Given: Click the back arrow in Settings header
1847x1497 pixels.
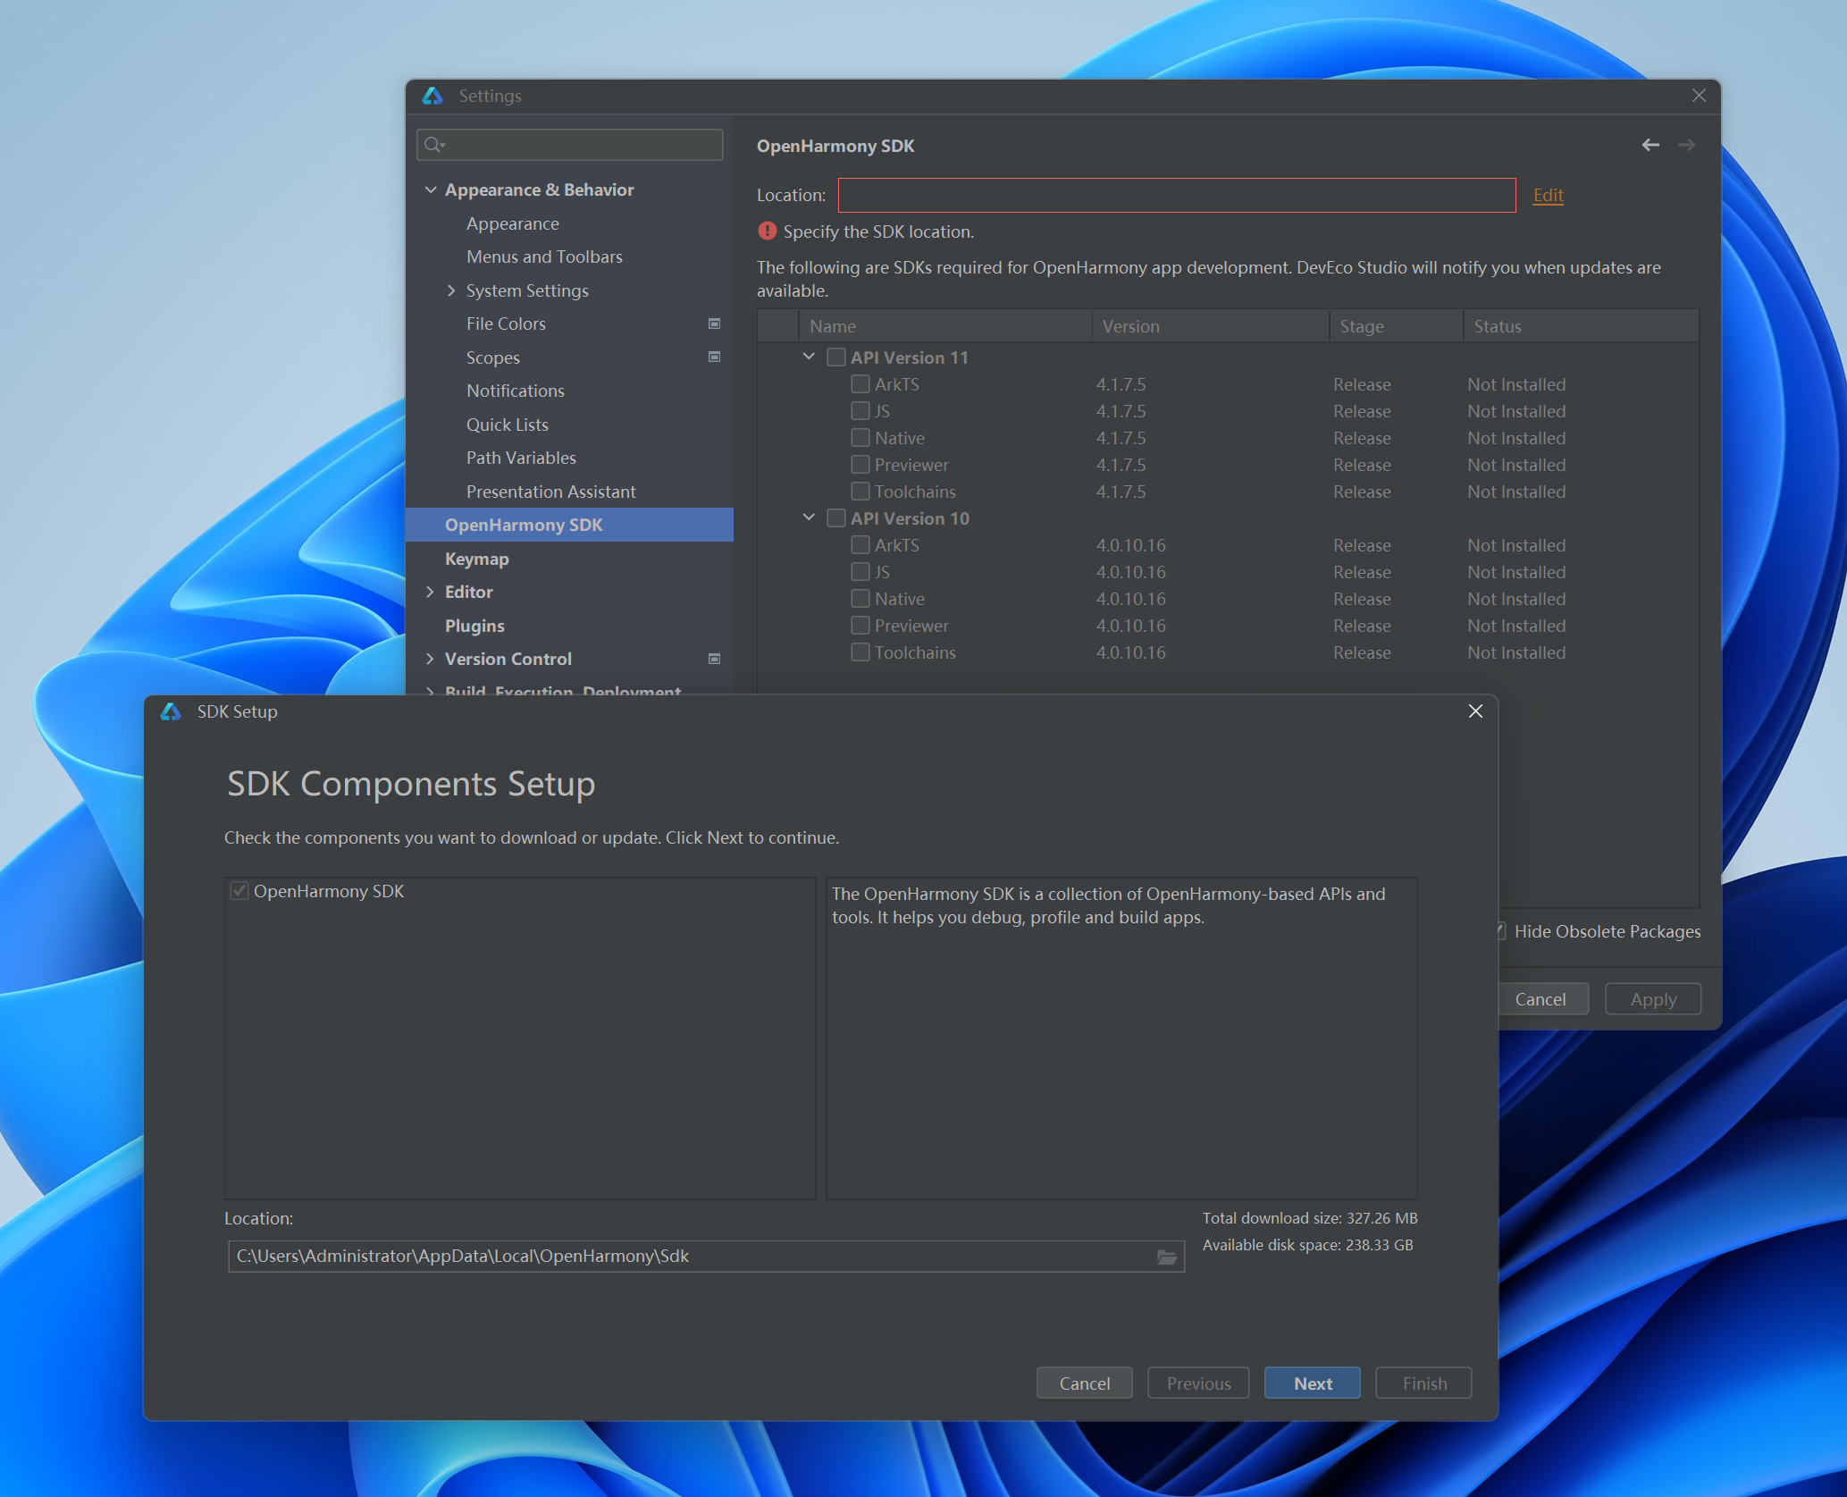Looking at the screenshot, I should (1650, 145).
